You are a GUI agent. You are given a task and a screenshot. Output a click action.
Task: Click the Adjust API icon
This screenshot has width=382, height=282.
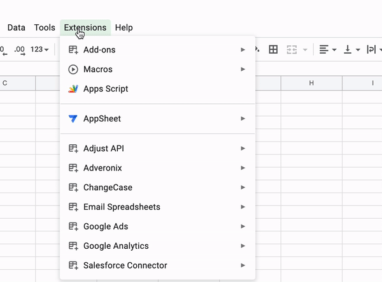click(73, 149)
